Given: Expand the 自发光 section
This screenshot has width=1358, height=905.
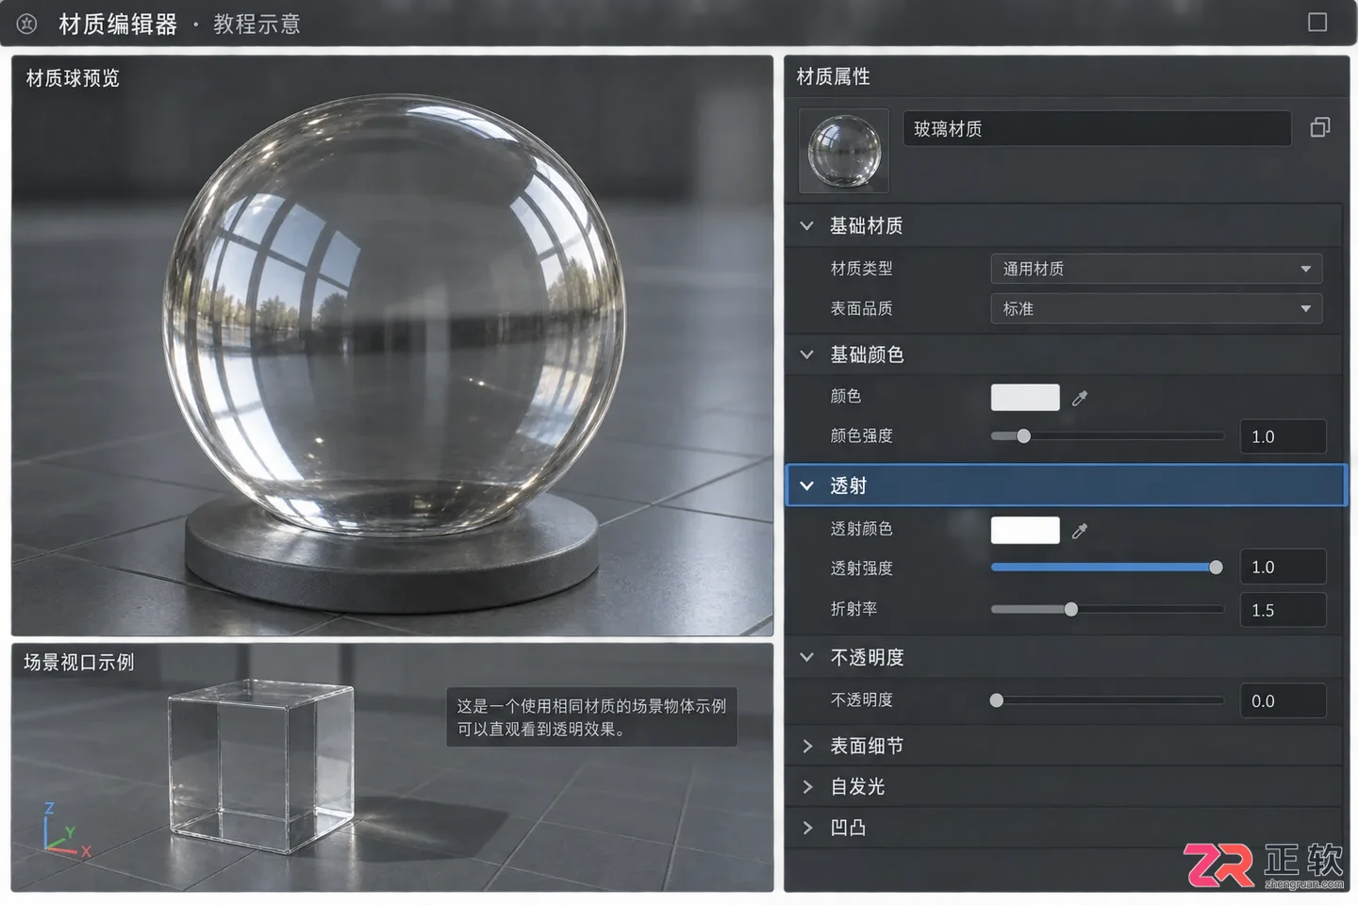Looking at the screenshot, I should tap(807, 787).
